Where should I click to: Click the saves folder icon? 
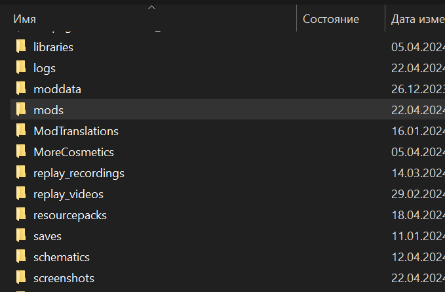tap(21, 236)
